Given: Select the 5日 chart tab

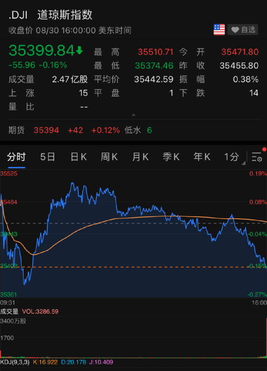Looking at the screenshot, I should pyautogui.click(x=47, y=157).
